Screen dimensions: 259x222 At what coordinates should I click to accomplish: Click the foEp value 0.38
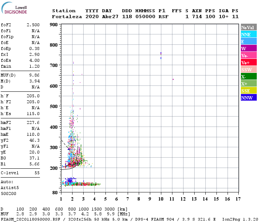34,48
